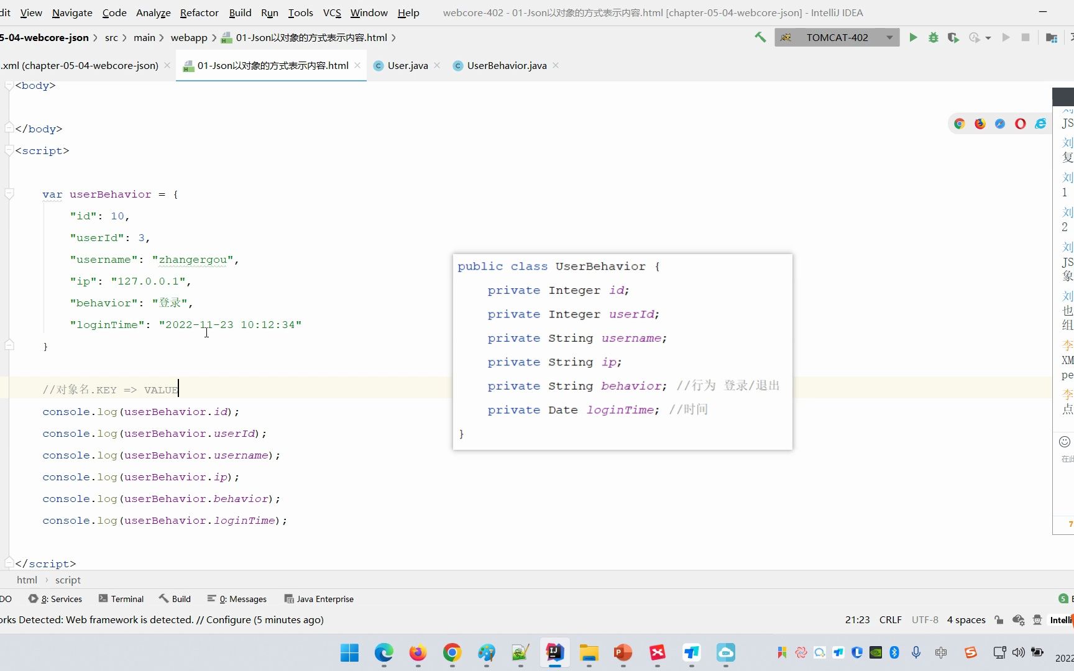
Task: Click the gray Stop square button
Action: pyautogui.click(x=1026, y=37)
